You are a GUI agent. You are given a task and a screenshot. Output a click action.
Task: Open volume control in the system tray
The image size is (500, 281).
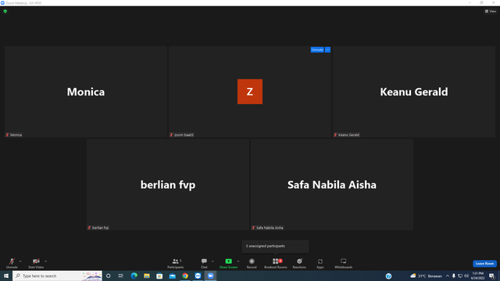(466, 276)
